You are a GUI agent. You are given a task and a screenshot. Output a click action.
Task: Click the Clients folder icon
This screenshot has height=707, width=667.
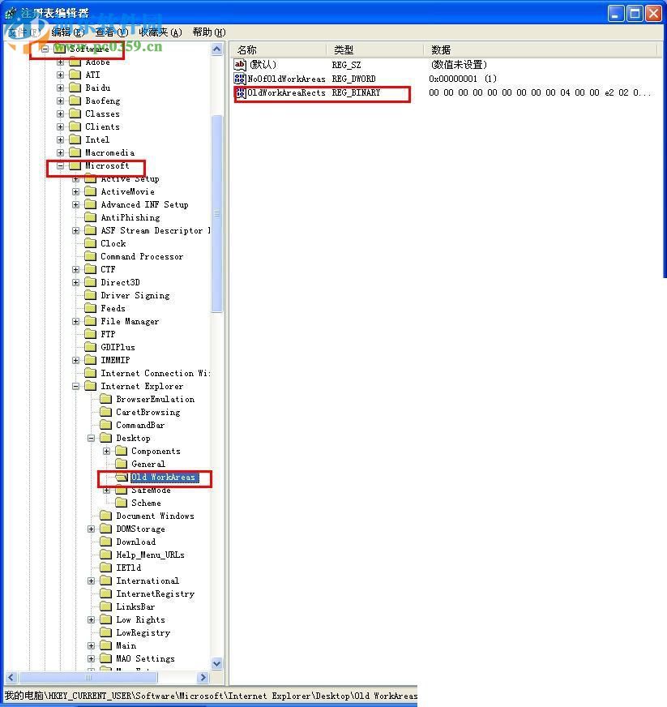pos(75,126)
